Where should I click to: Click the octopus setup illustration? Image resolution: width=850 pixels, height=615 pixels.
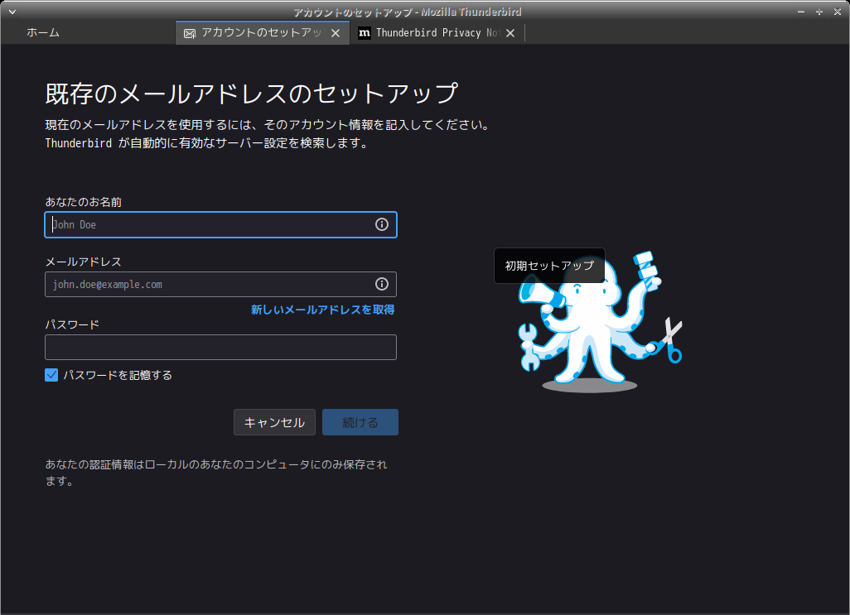600,322
